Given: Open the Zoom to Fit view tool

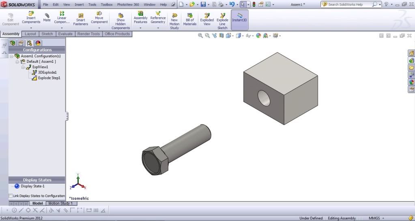Looking at the screenshot, I should point(200,36).
